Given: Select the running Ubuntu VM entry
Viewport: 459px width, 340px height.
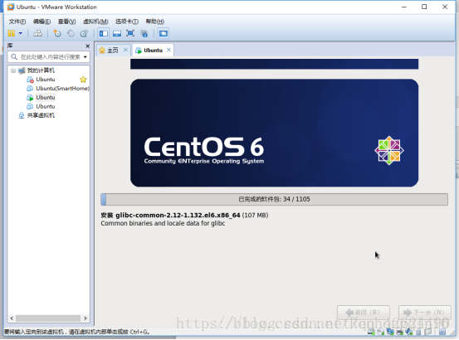Looking at the screenshot, I should pos(46,97).
